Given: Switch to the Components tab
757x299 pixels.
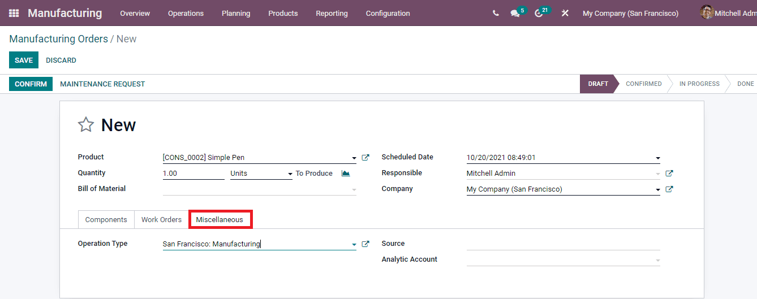Looking at the screenshot, I should [106, 219].
